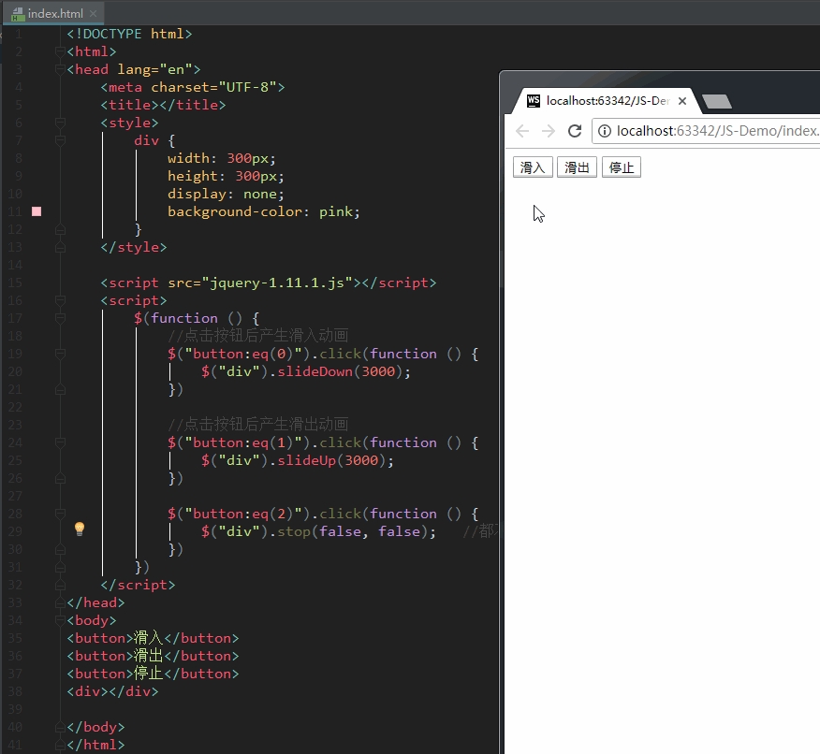Click the browser back arrow
Image resolution: width=820 pixels, height=754 pixels.
(522, 131)
